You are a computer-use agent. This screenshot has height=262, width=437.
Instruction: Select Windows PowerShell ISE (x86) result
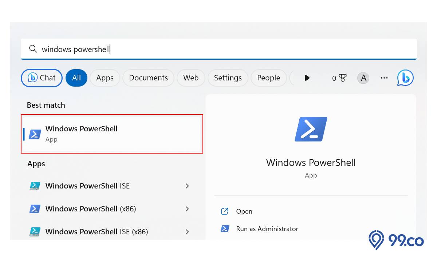pyautogui.click(x=110, y=232)
